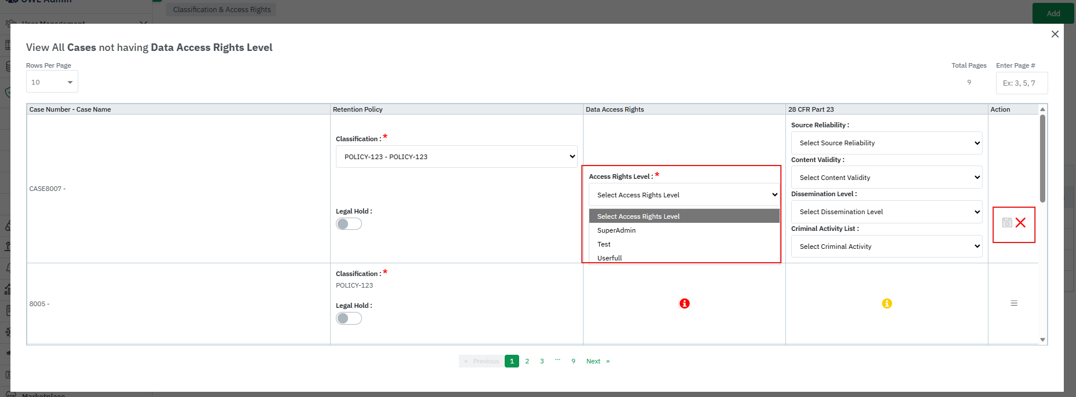Jump to page 9 in pagination

[x=573, y=361]
